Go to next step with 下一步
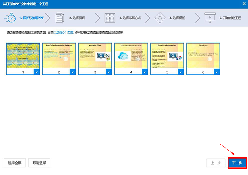Viewport: 248px width, 175px height. (x=237, y=163)
